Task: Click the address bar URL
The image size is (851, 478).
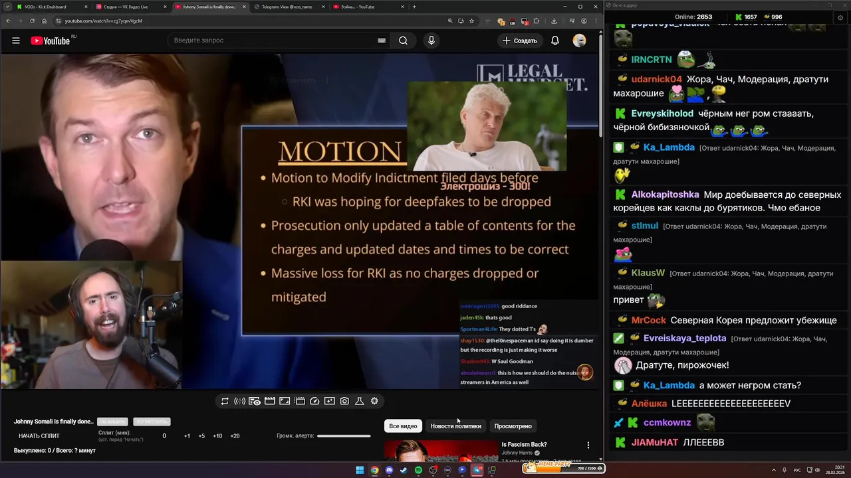Action: pos(104,21)
